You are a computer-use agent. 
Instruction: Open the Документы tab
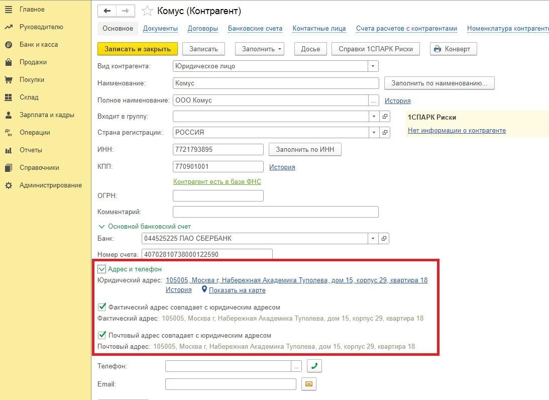[x=160, y=28]
